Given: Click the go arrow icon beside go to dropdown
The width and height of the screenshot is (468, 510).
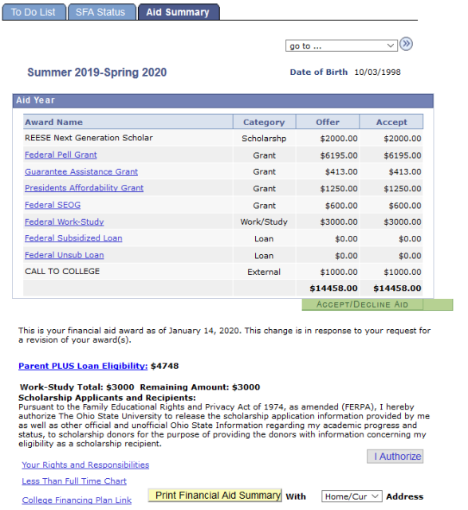Looking at the screenshot, I should [x=406, y=44].
